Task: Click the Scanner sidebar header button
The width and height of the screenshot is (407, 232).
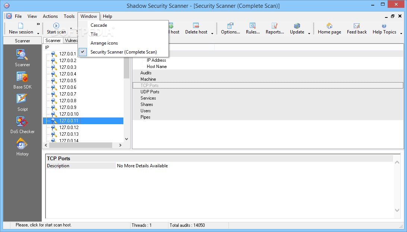Action: click(x=22, y=41)
